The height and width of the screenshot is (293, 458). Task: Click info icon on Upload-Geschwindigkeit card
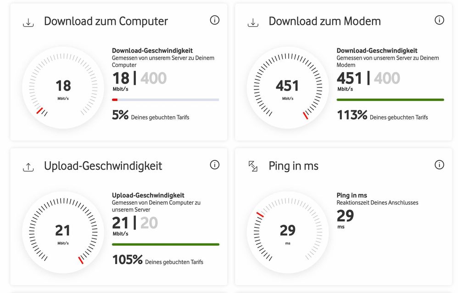pyautogui.click(x=215, y=165)
